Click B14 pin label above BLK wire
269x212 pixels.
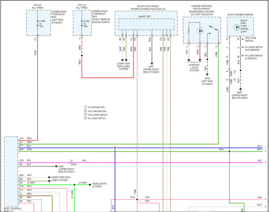pyautogui.click(x=149, y=39)
